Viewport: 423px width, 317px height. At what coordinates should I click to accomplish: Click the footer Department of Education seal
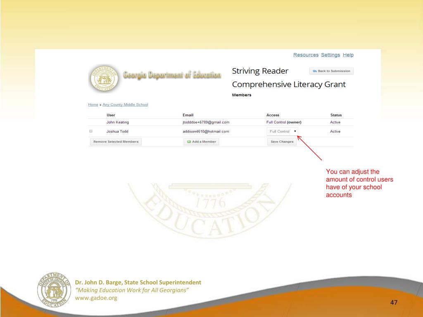(x=54, y=289)
